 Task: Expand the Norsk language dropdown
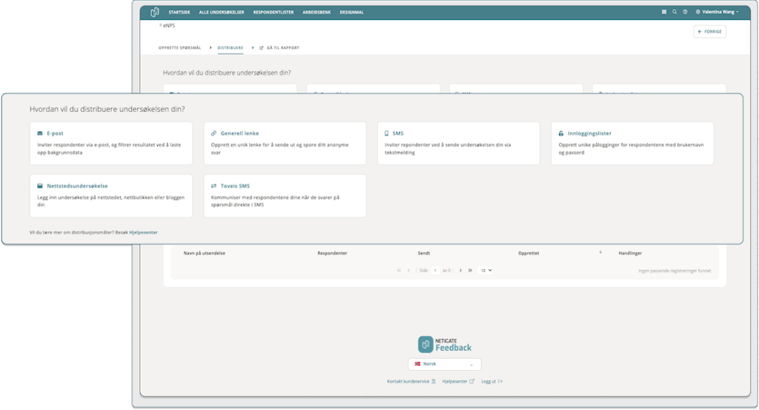tap(444, 364)
